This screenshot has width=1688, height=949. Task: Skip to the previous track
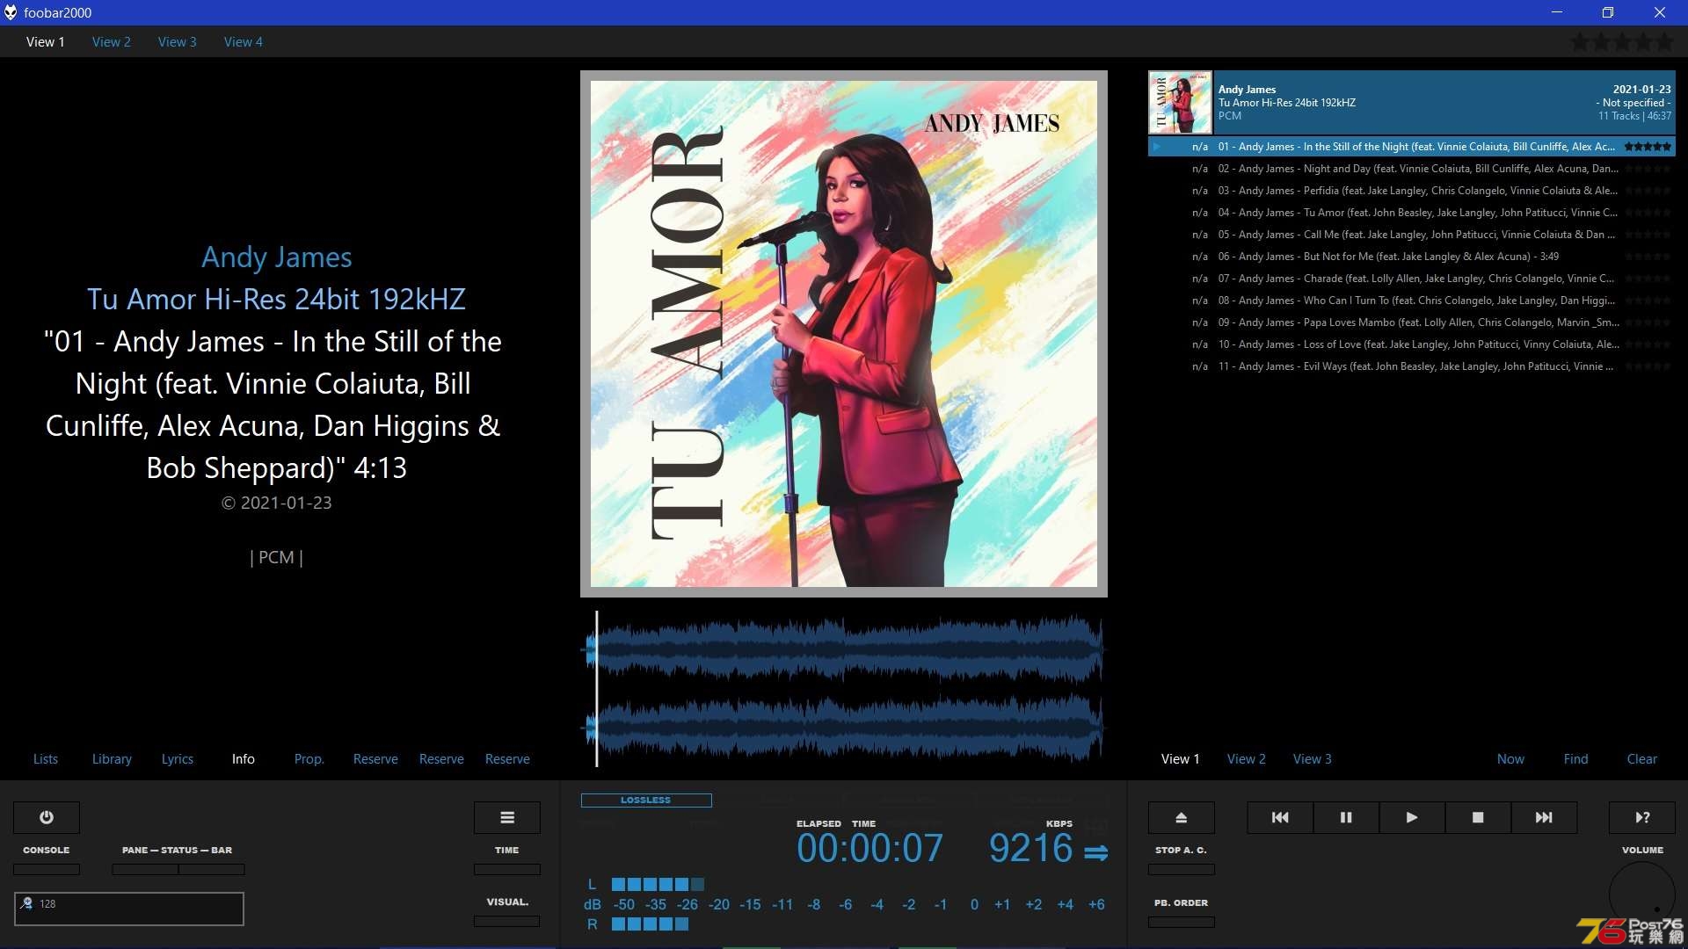[x=1280, y=817]
